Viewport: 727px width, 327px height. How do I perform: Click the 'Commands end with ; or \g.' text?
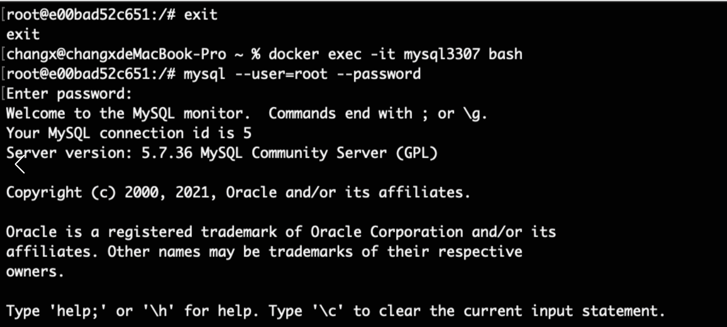378,114
